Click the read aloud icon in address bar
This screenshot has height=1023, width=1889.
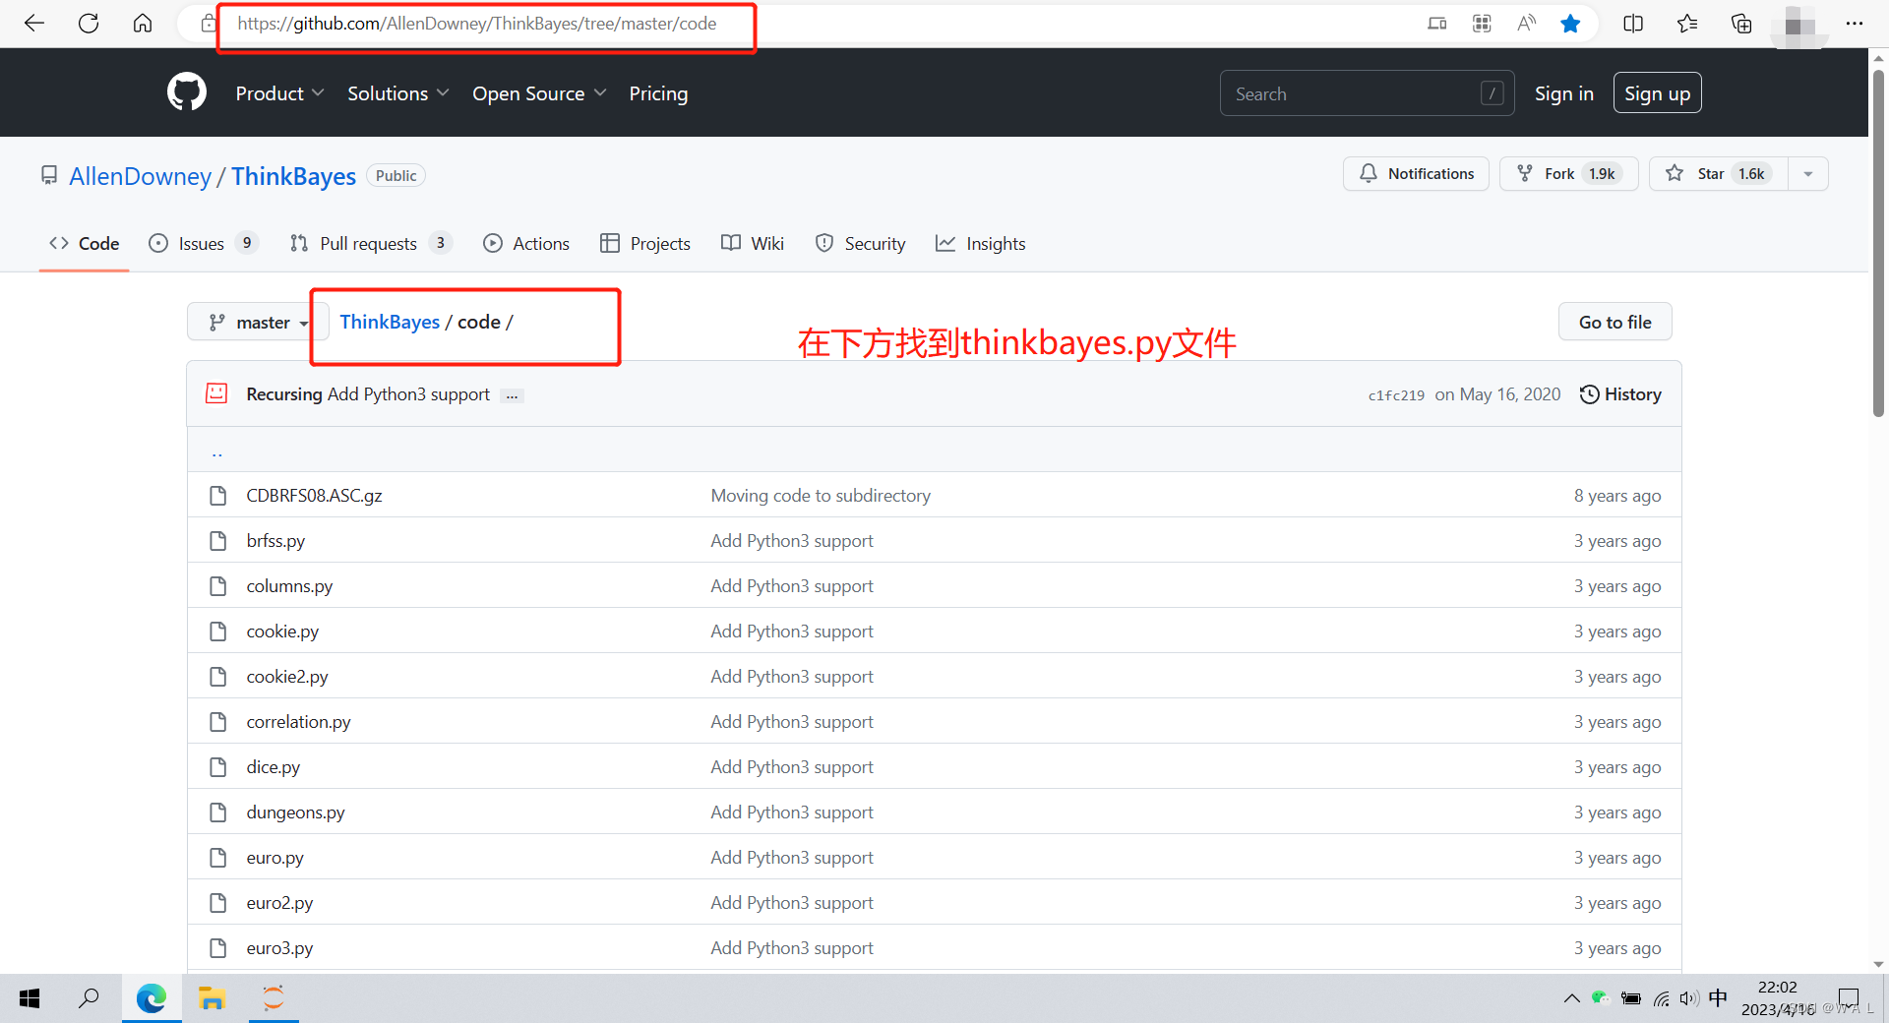pos(1526,24)
